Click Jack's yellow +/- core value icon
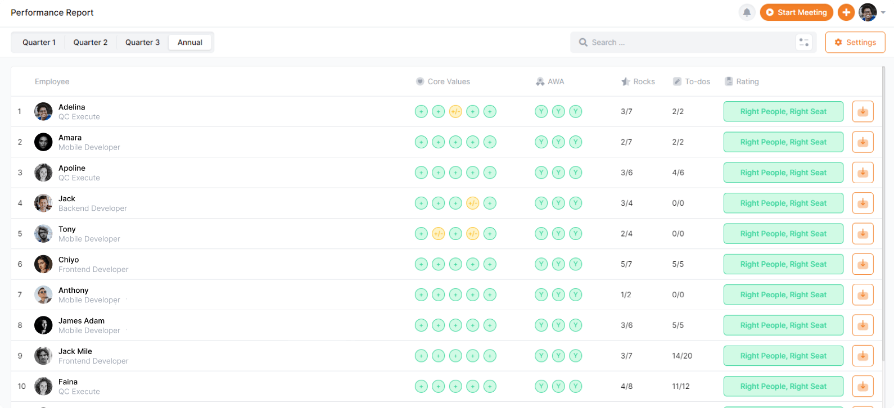The width and height of the screenshot is (894, 408). click(473, 203)
